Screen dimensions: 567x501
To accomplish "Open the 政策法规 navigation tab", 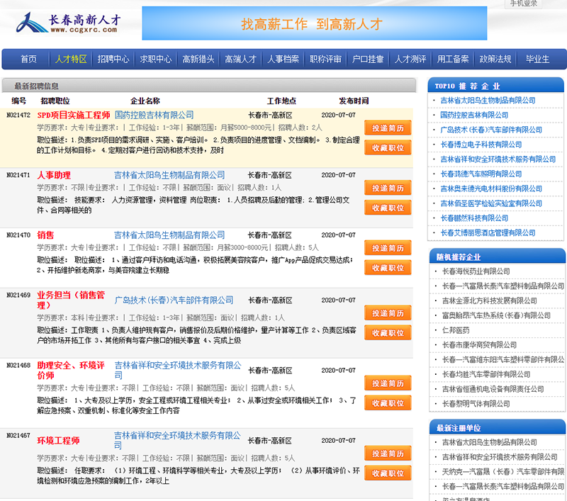I will [x=495, y=59].
